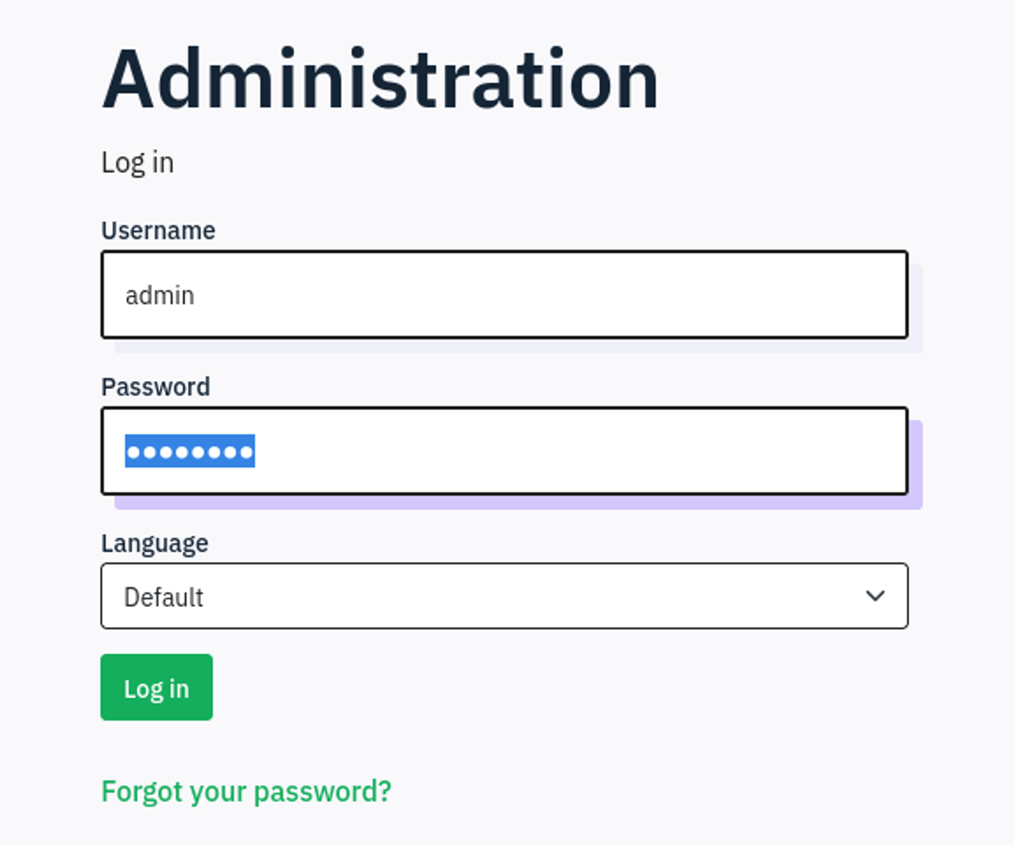The image size is (1014, 845).
Task: Click the Username input field
Action: 504,295
